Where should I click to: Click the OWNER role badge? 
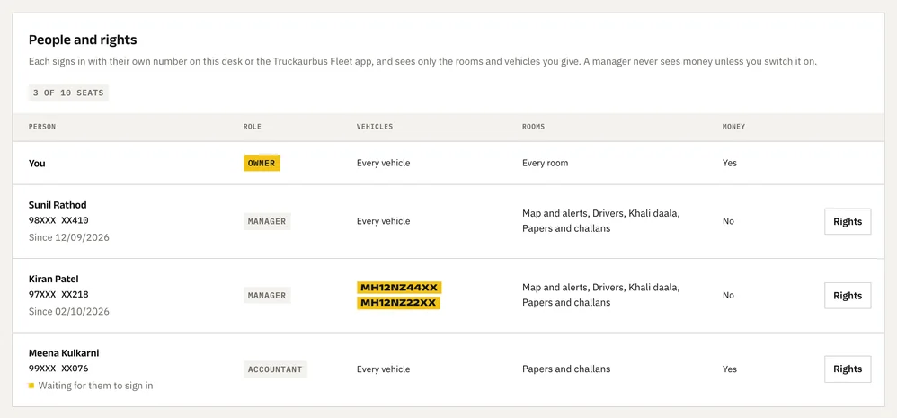tap(262, 163)
